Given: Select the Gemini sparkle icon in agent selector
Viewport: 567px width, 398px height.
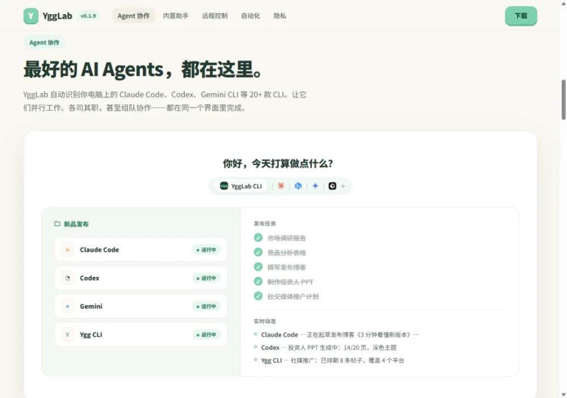Looking at the screenshot, I should pos(315,186).
